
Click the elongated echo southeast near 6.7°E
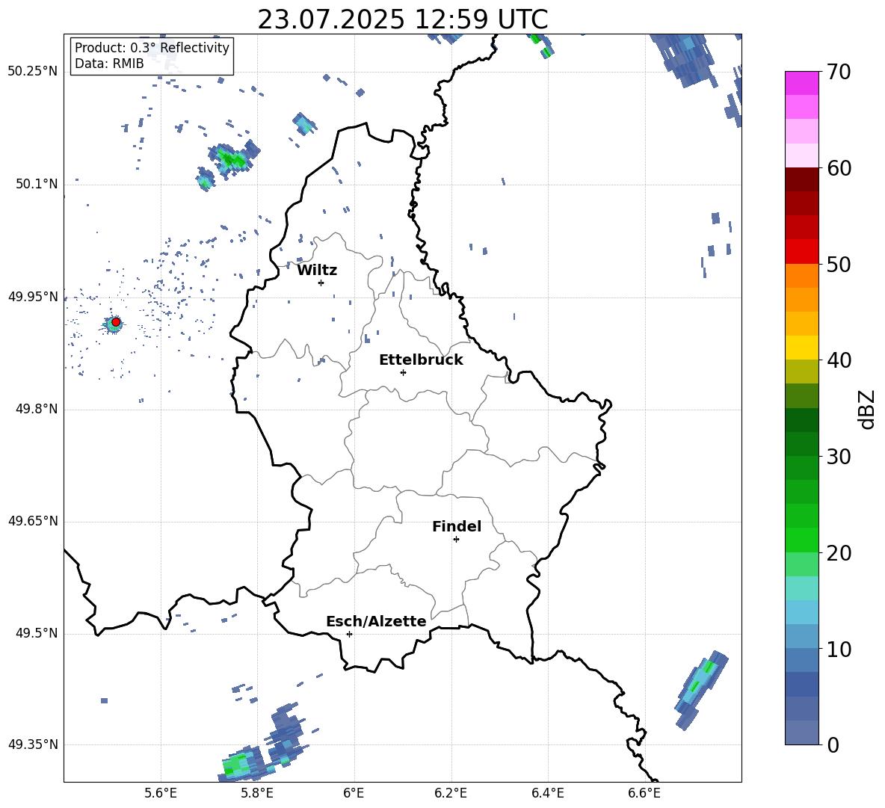click(702, 689)
